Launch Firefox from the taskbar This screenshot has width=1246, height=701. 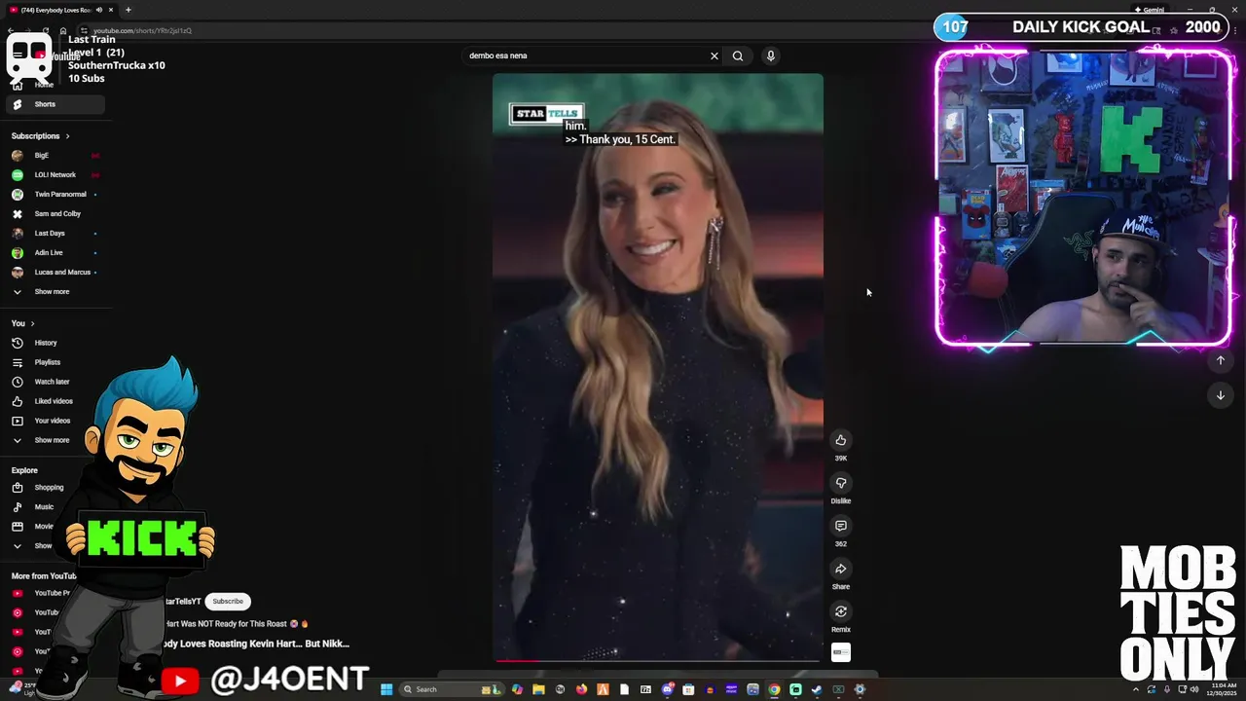point(581,689)
